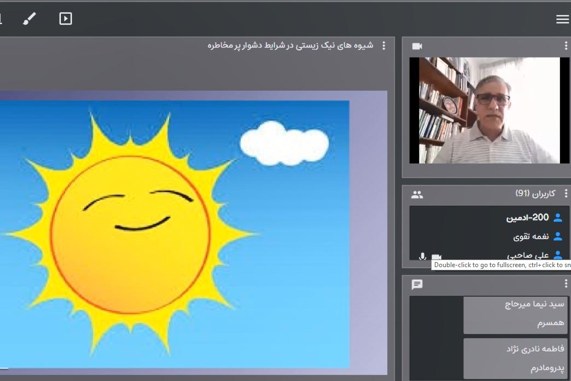Click the user avatar icon beside نغمه تقوی
The height and width of the screenshot is (381, 571).
click(x=558, y=237)
